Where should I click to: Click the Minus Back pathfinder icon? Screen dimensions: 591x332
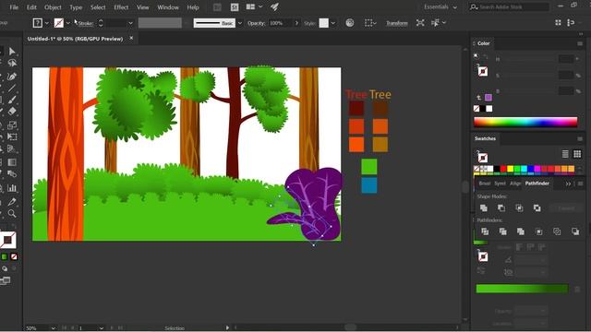(575, 231)
